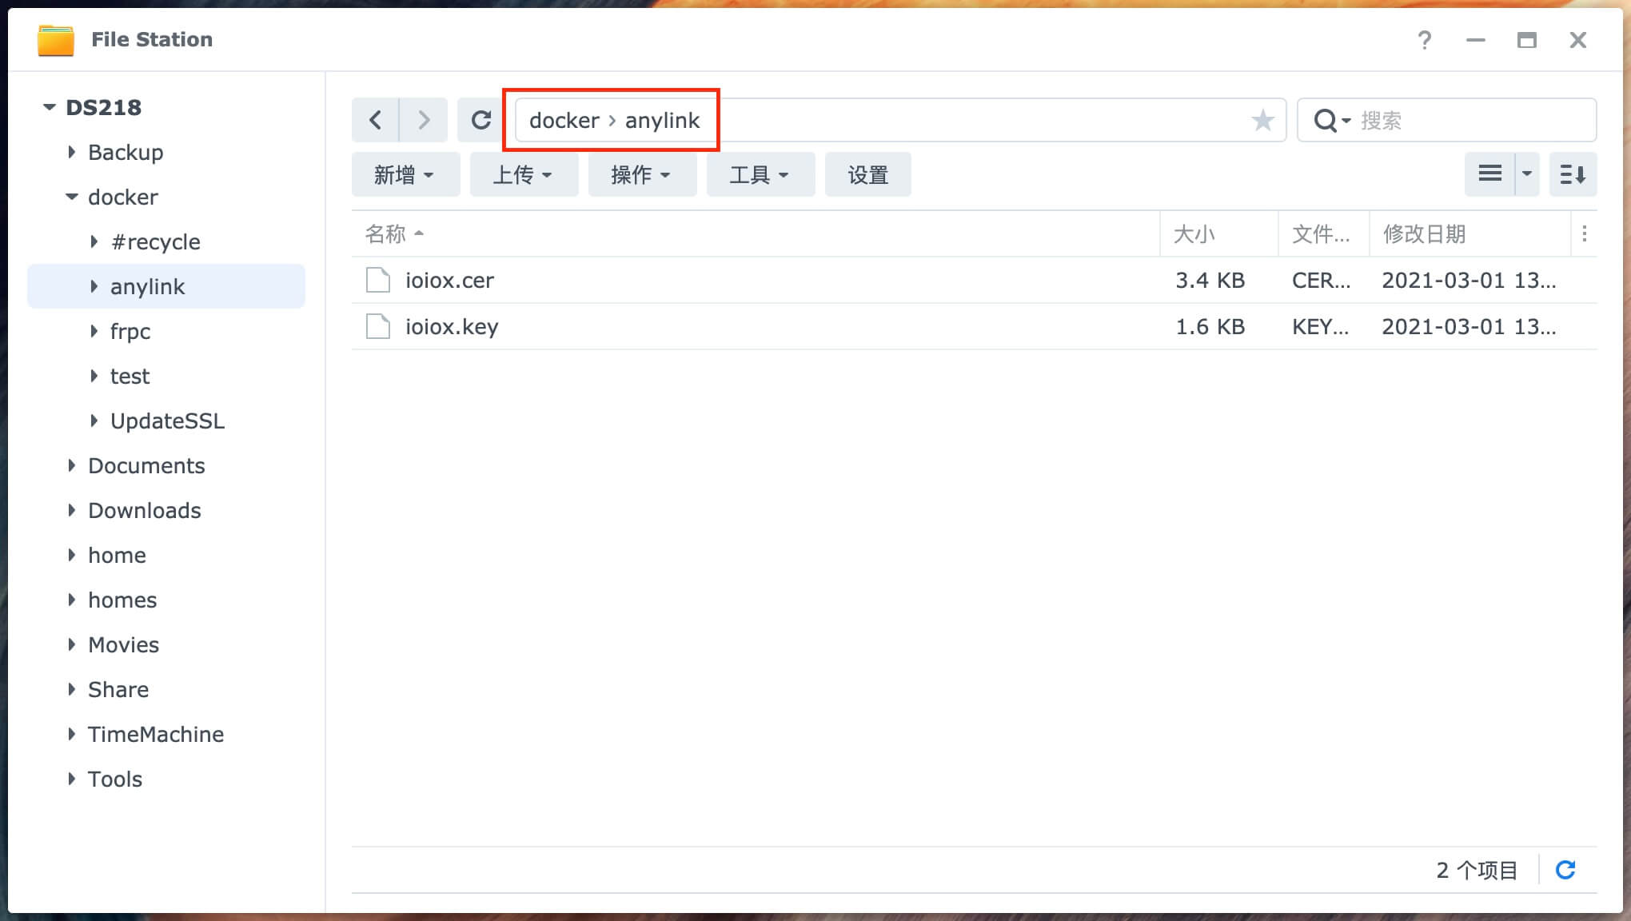The height and width of the screenshot is (921, 1631).
Task: Click the reload button beside path bar
Action: click(x=481, y=120)
